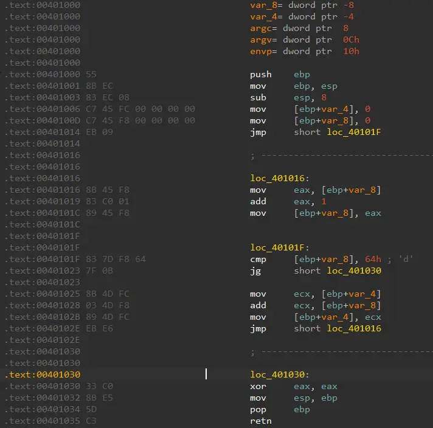Click the 'push ebp' instruction
The height and width of the screenshot is (428, 433).
[280, 75]
